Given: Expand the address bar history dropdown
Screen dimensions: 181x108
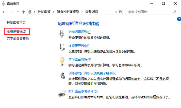Looking at the screenshot, I should coord(116,12).
